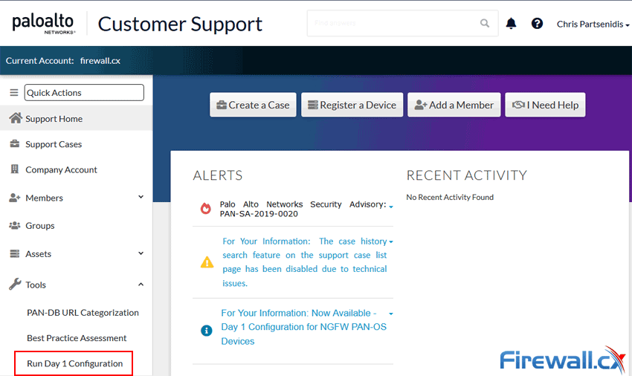Click the Members label in sidebar
632x376 pixels.
coord(44,198)
